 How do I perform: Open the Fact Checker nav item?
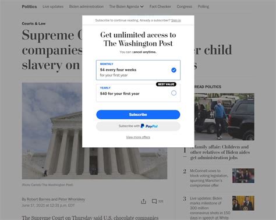click(160, 6)
